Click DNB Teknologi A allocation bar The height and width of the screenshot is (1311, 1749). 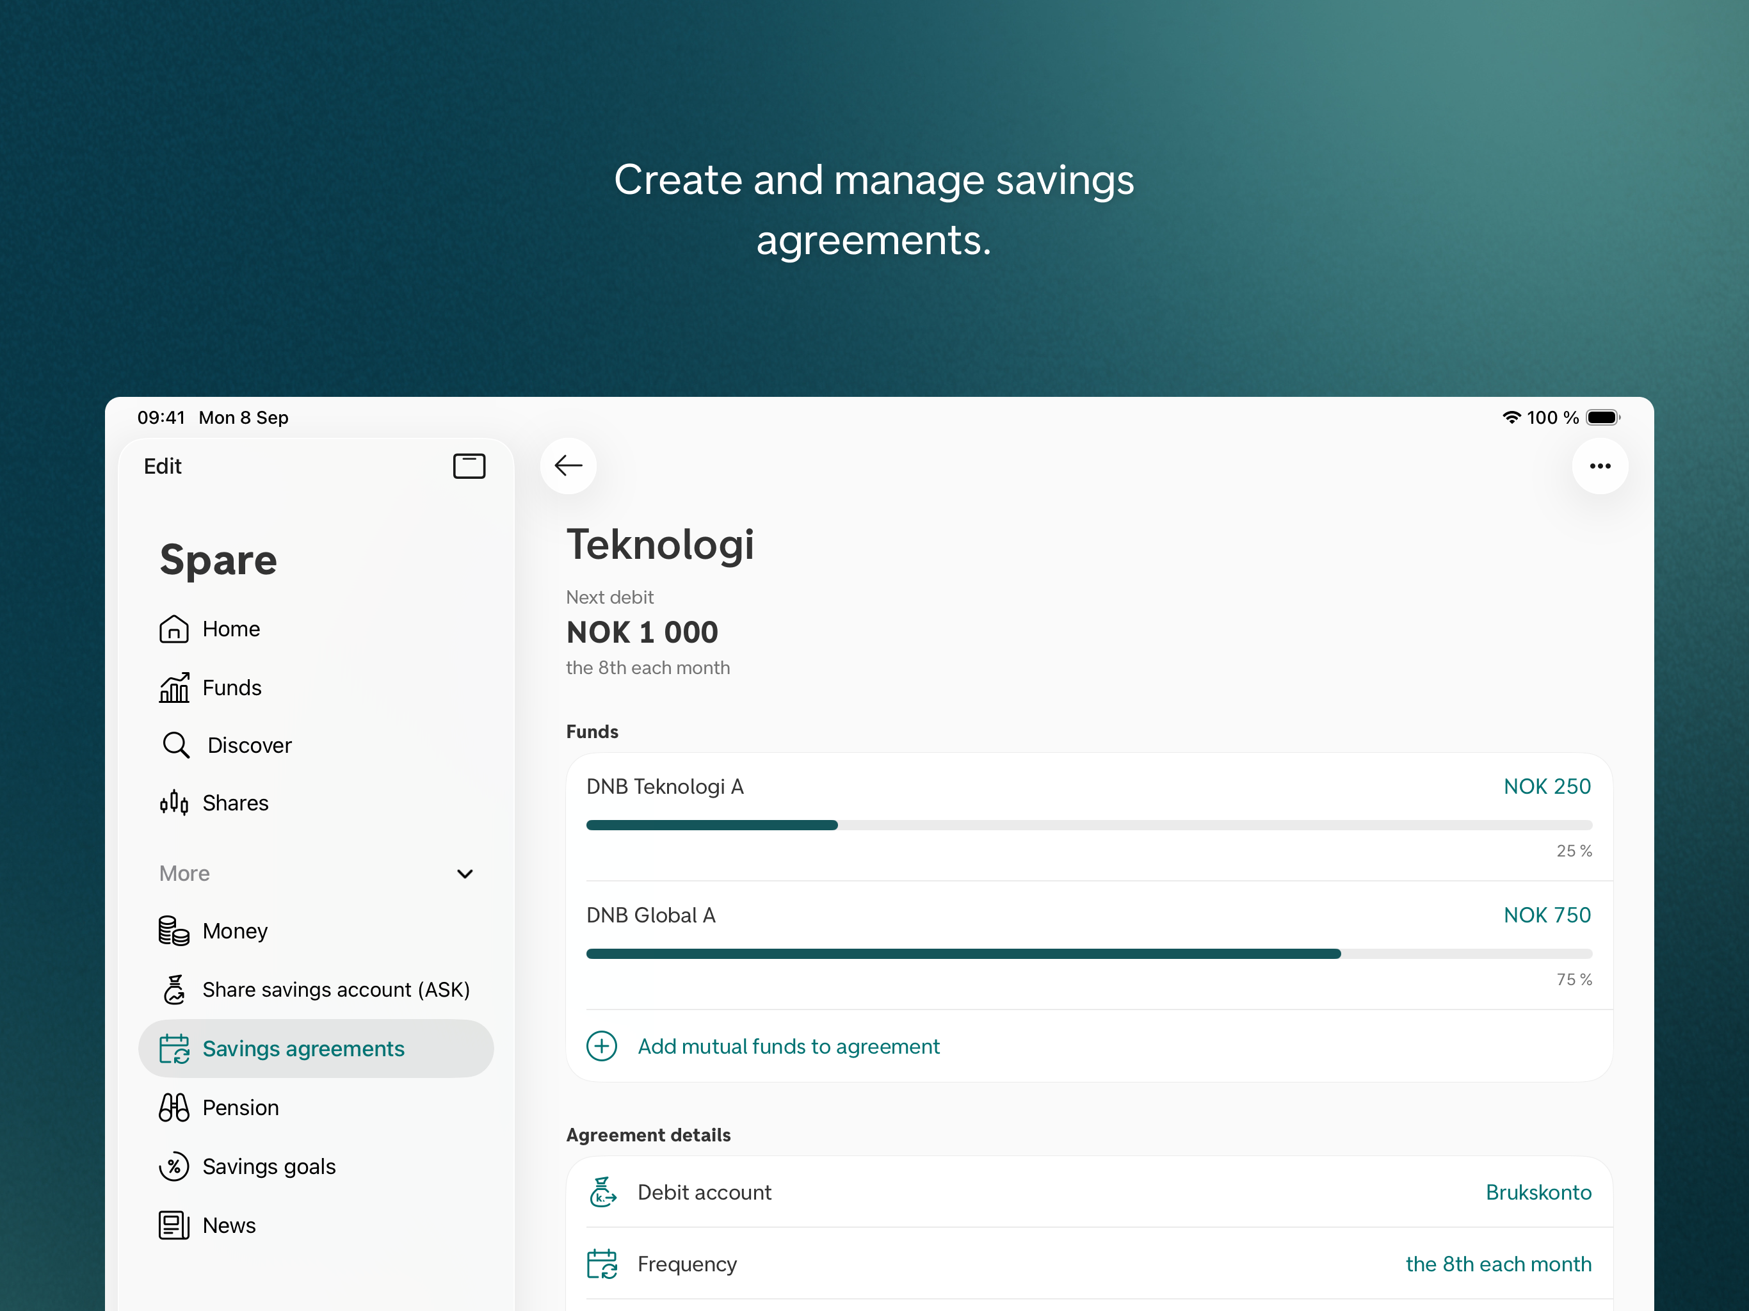(1089, 824)
